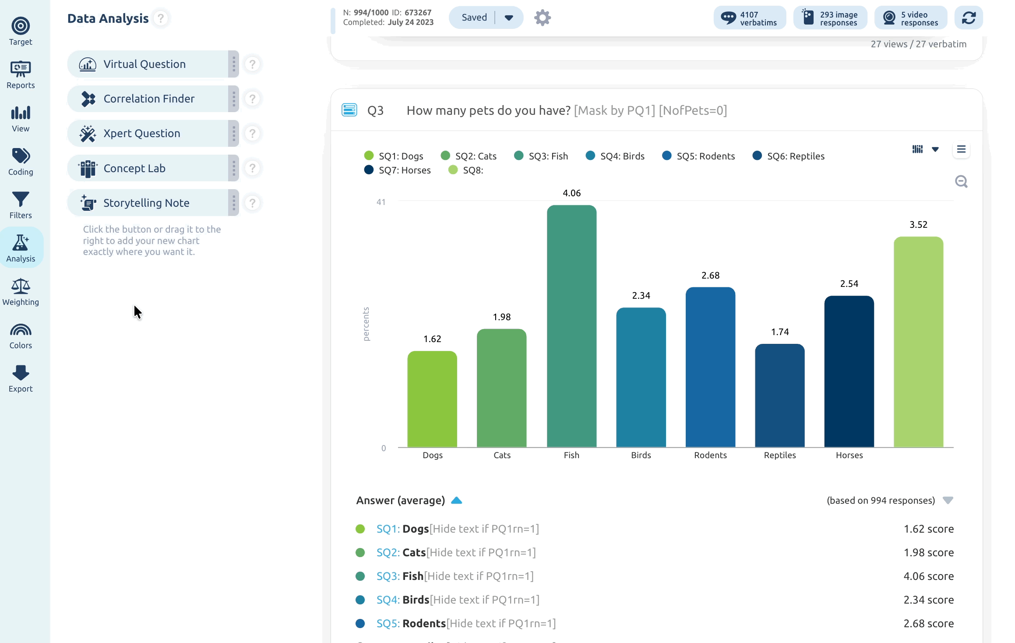
Task: Toggle SQ7: Horses legend series
Action: (397, 170)
